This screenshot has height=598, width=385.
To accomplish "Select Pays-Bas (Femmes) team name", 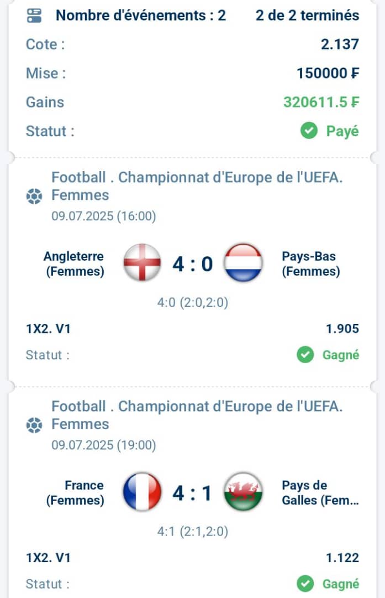I will [x=311, y=264].
